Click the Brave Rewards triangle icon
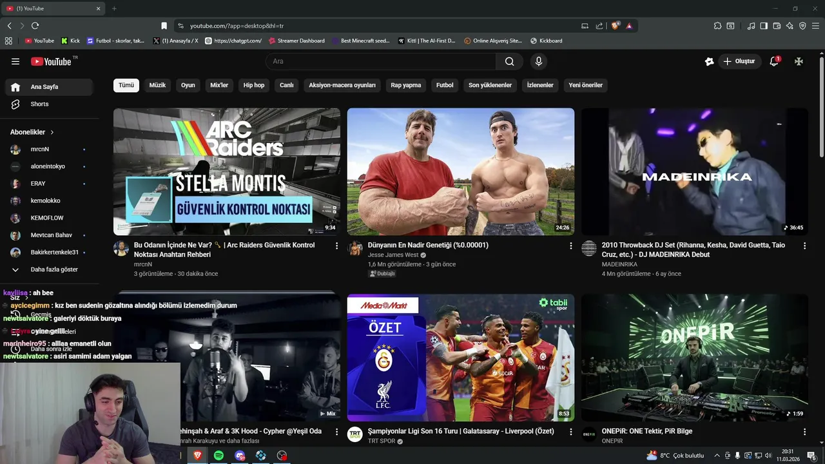This screenshot has width=825, height=464. tap(629, 26)
